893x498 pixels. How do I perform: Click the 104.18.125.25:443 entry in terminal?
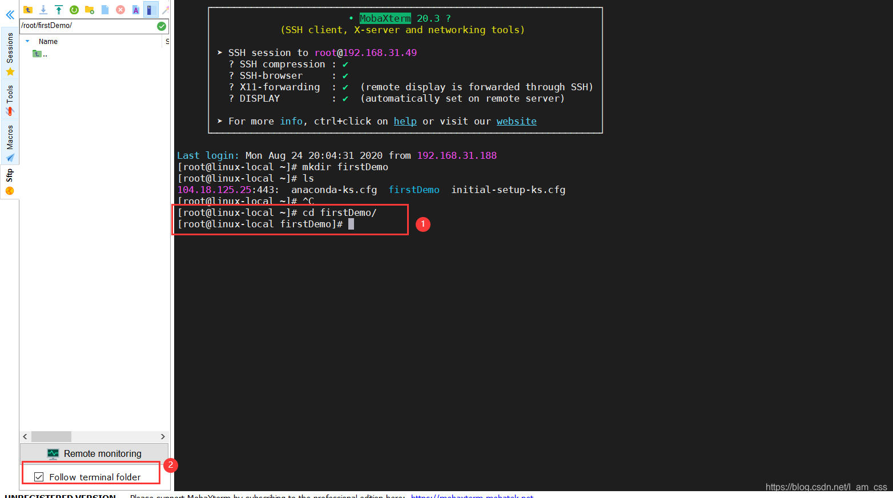[228, 190]
